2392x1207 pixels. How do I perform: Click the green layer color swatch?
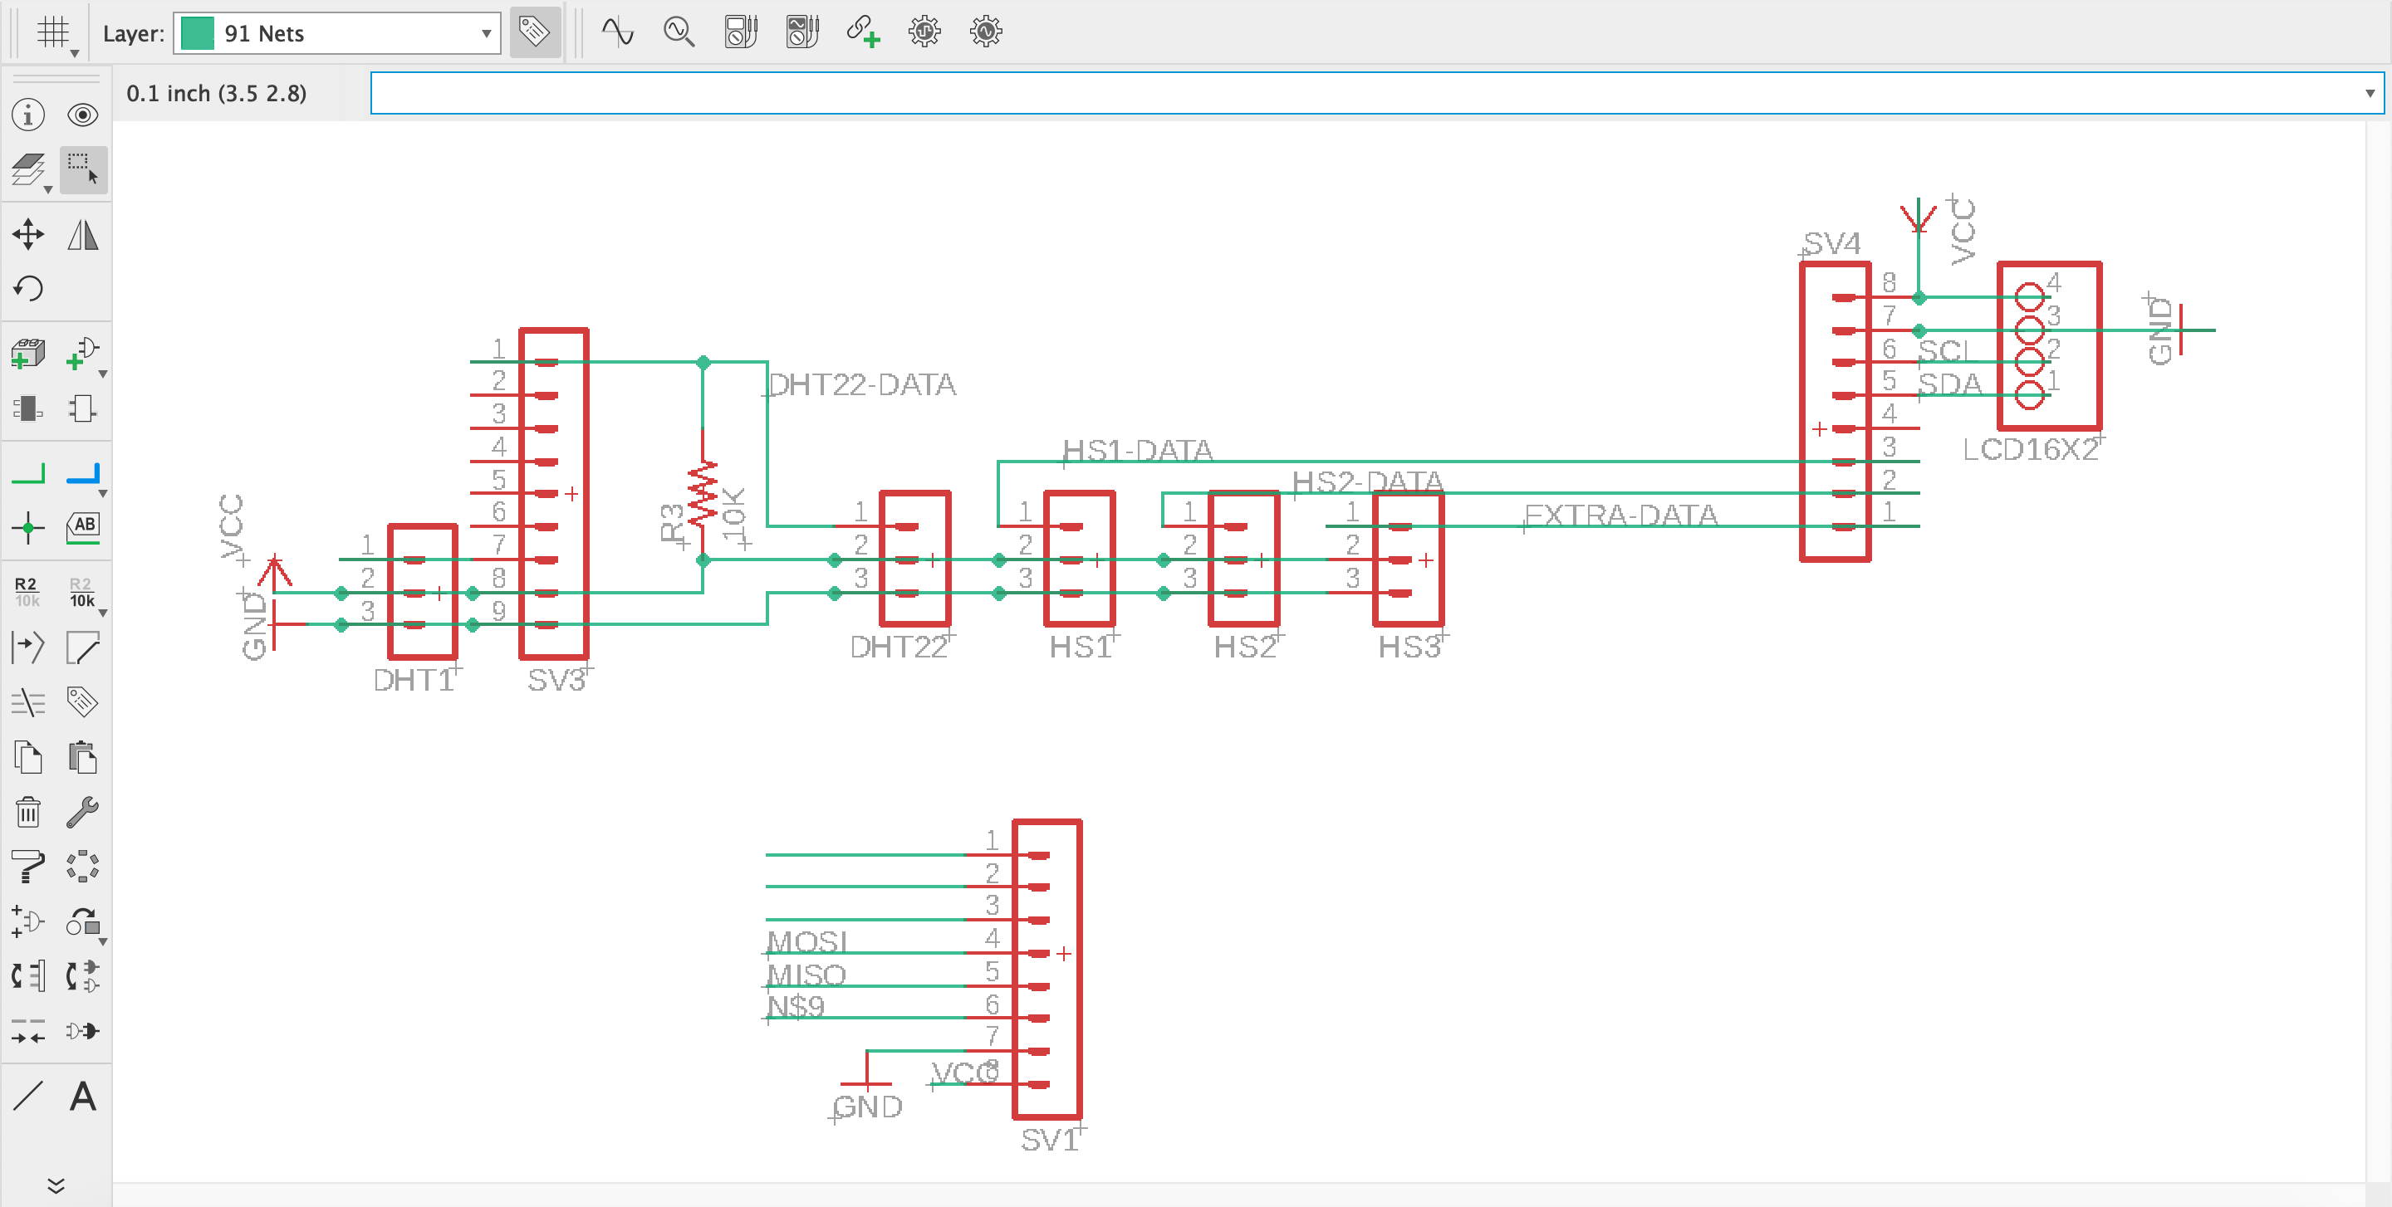[x=198, y=33]
